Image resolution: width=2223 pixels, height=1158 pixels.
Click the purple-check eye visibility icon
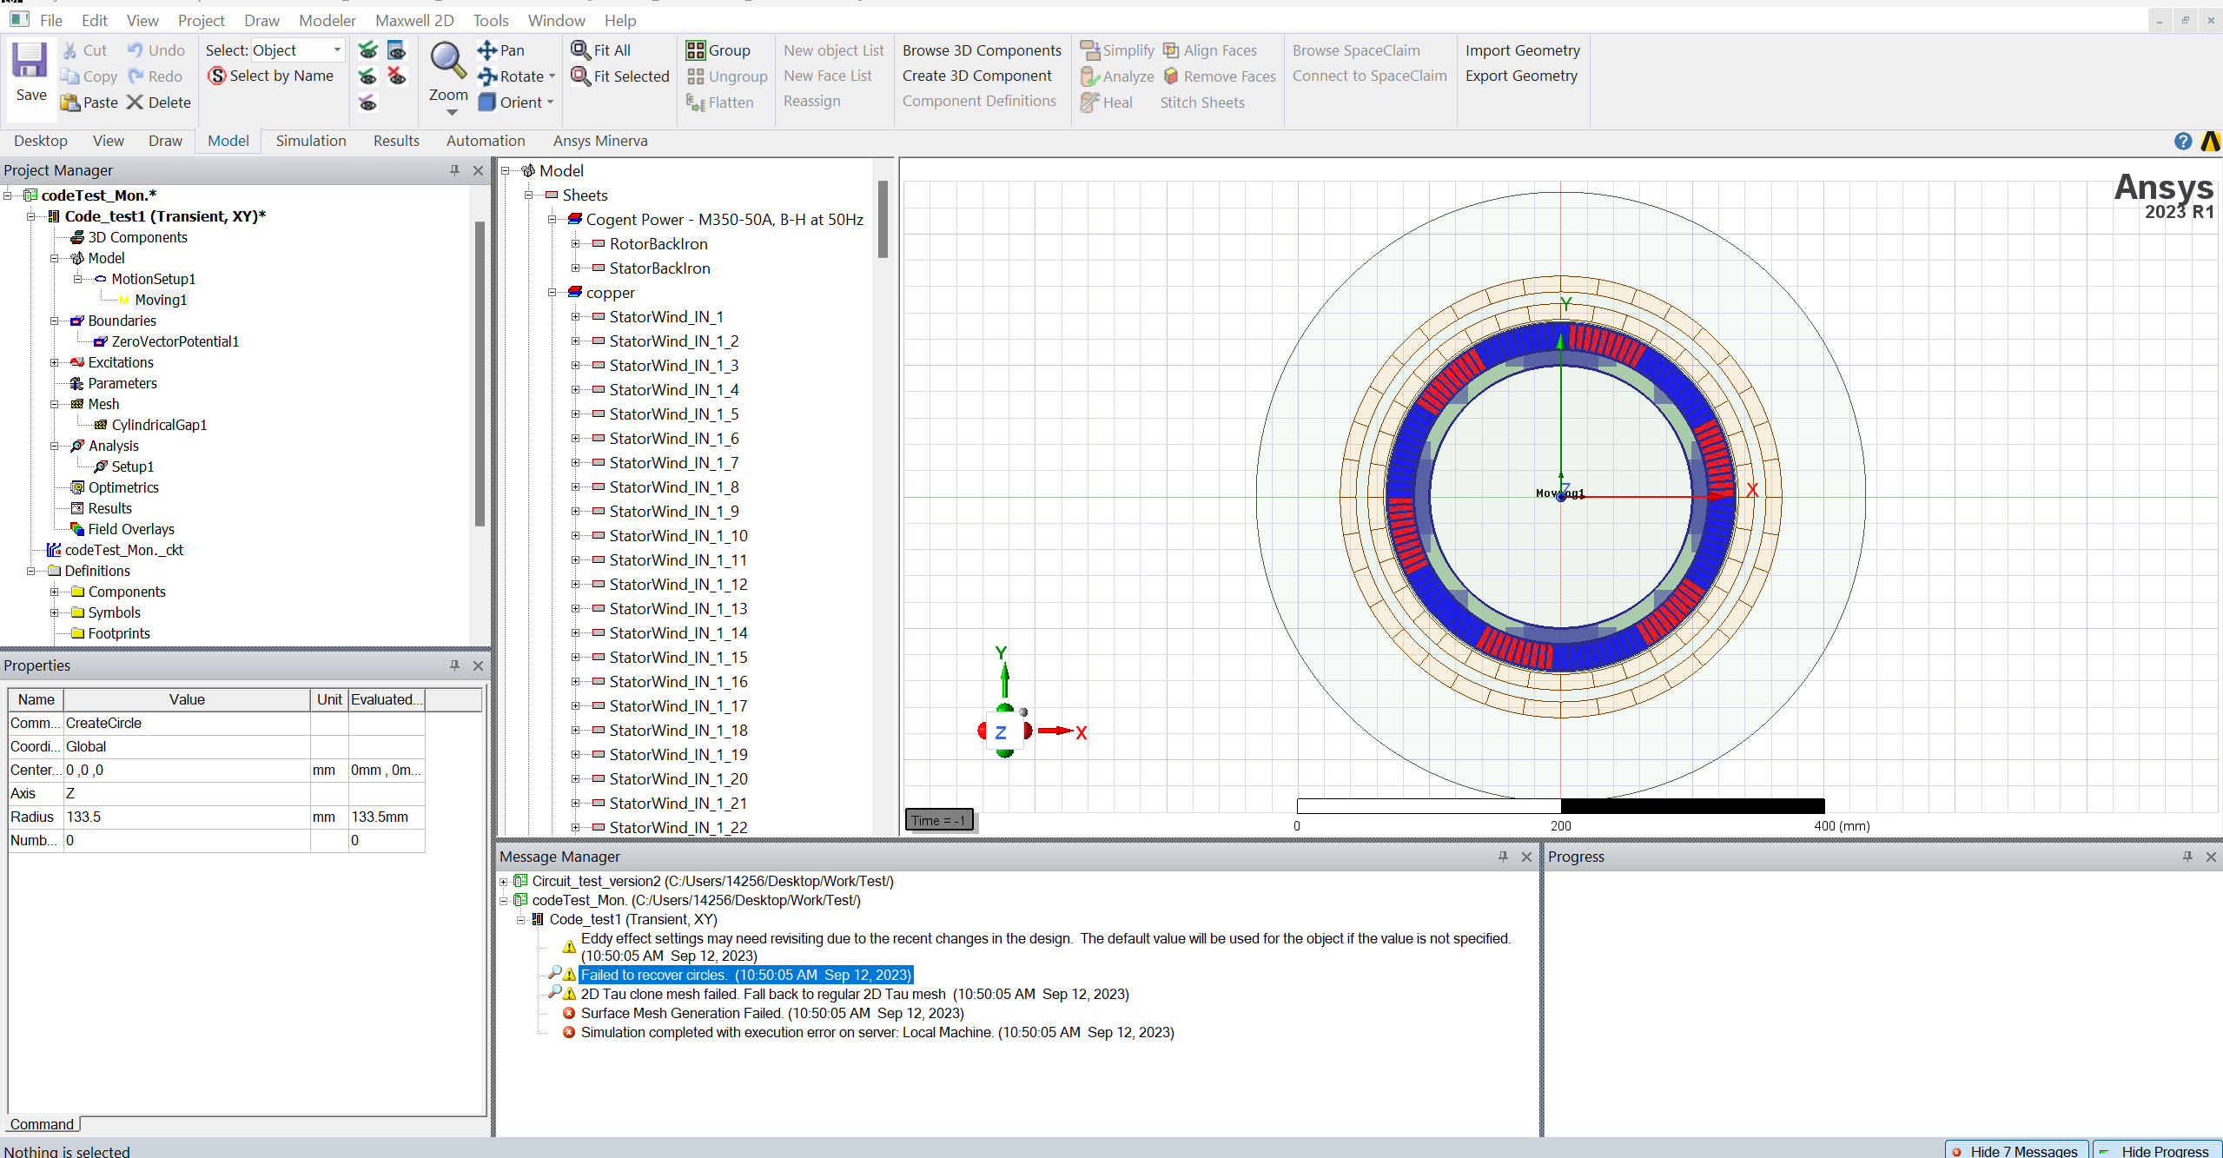tap(368, 103)
